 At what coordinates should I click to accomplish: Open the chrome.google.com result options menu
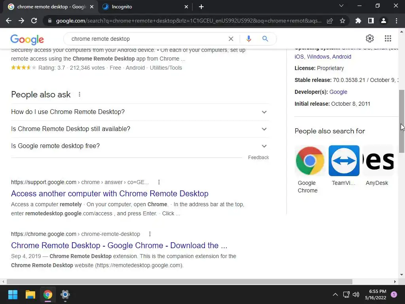[150, 234]
